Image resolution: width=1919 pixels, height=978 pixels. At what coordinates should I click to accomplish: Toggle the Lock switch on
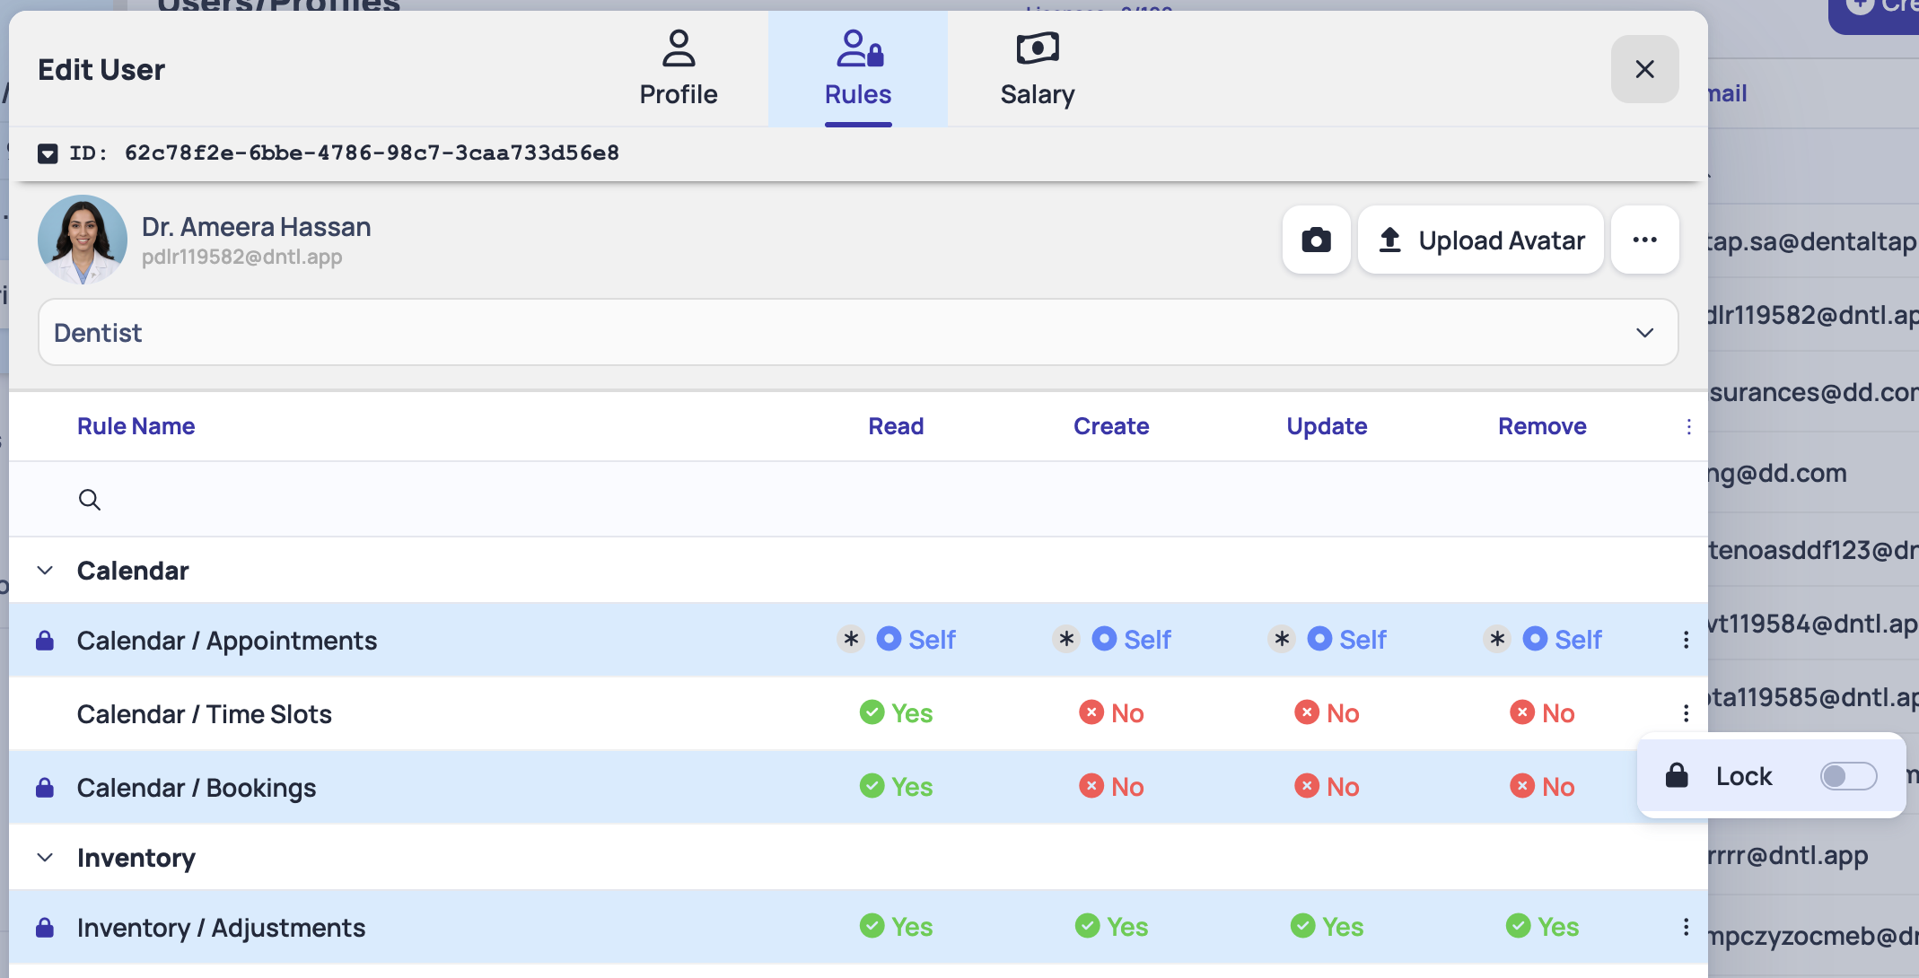1847,776
